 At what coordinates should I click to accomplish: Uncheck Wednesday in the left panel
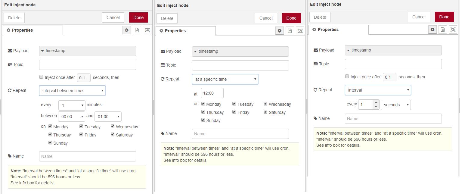click(x=113, y=127)
